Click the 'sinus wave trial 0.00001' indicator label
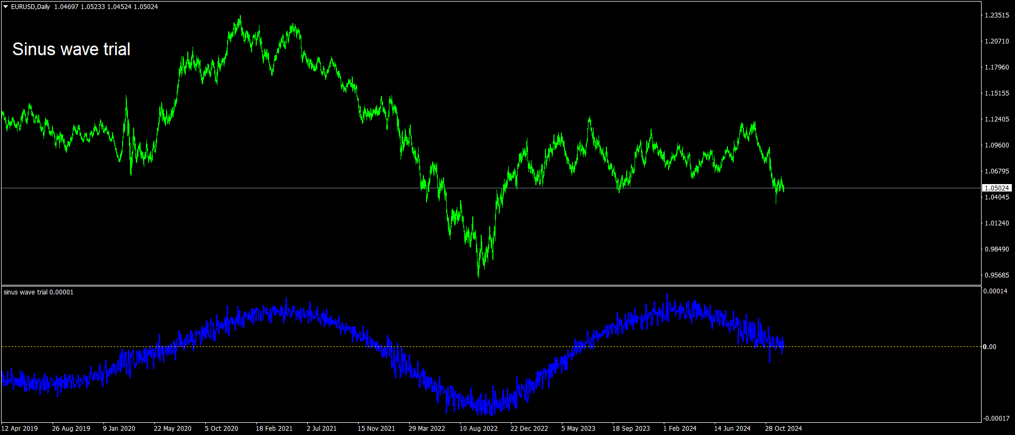The height and width of the screenshot is (435, 1015). click(x=39, y=292)
